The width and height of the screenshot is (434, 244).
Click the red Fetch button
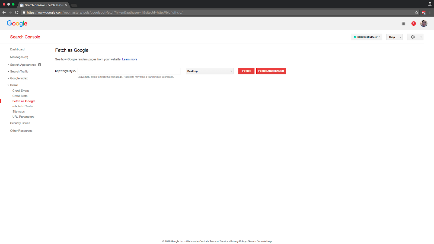[246, 71]
